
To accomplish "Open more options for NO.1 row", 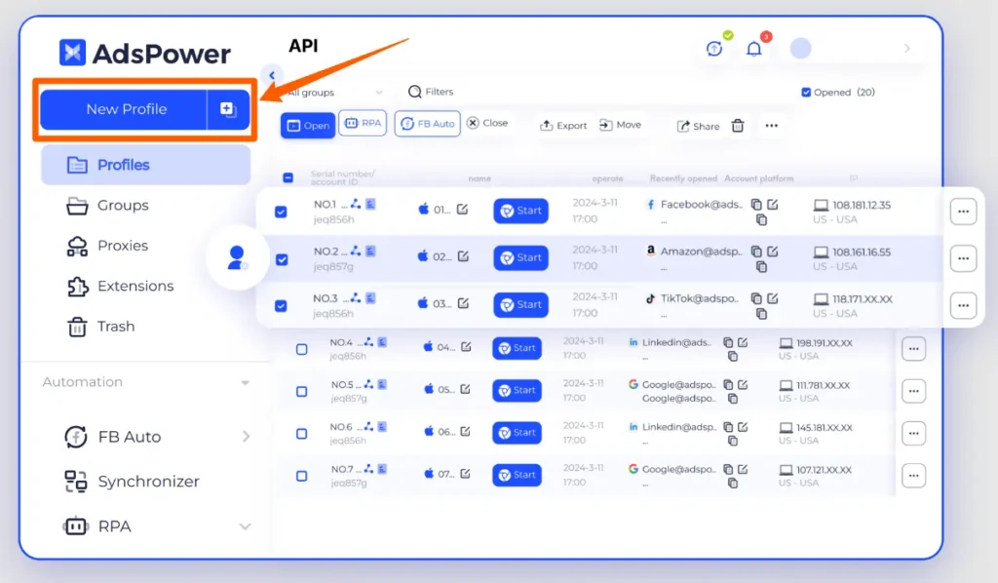I will [963, 212].
